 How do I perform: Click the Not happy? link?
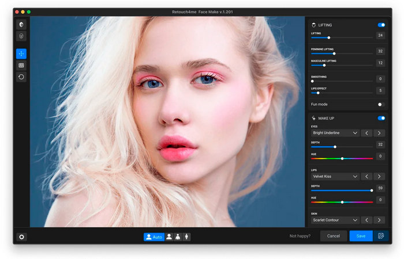pos(300,236)
